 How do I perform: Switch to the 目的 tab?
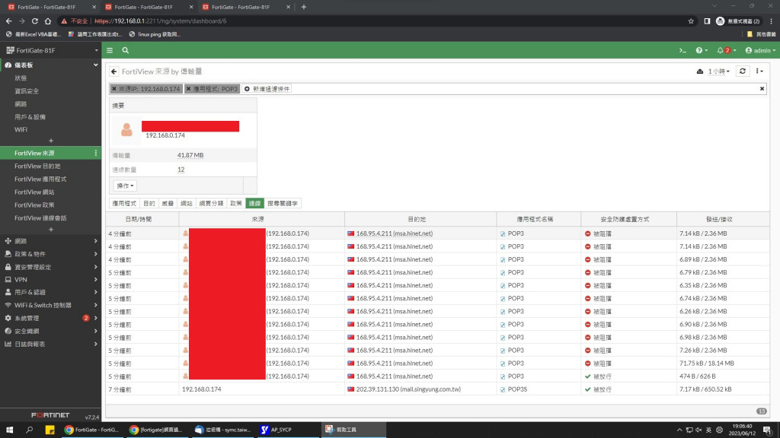[149, 203]
